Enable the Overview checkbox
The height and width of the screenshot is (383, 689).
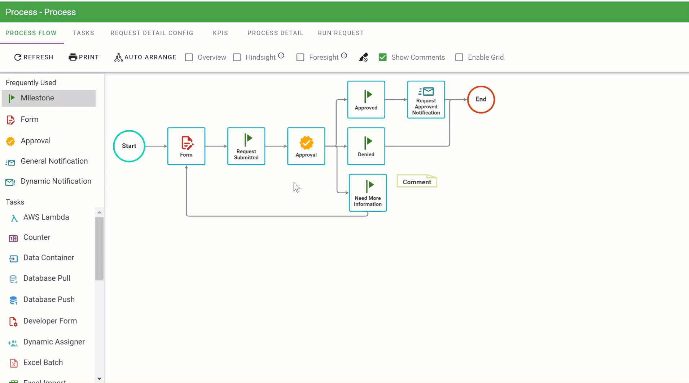coord(189,58)
